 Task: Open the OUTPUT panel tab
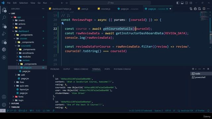pyautogui.click(x=67, y=69)
